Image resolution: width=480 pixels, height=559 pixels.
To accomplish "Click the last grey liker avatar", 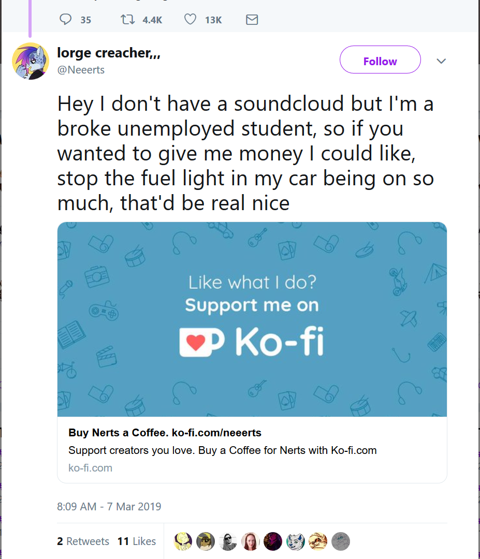I will pyautogui.click(x=341, y=541).
